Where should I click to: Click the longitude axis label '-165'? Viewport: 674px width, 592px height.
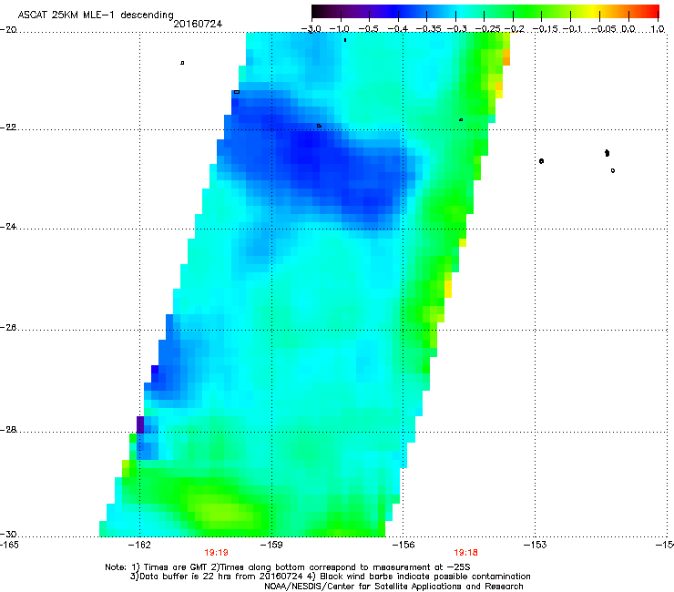[x=9, y=545]
